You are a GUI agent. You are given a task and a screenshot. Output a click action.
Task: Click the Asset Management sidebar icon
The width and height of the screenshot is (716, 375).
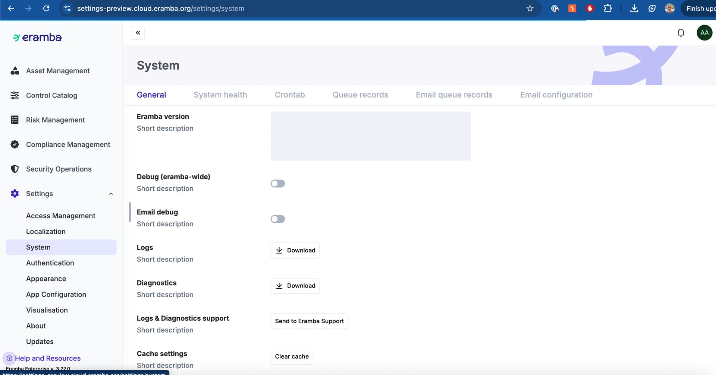[15, 71]
